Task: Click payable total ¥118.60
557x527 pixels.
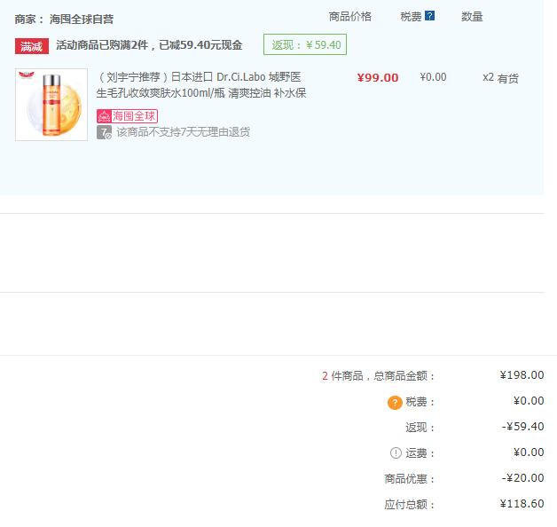Action: click(522, 504)
